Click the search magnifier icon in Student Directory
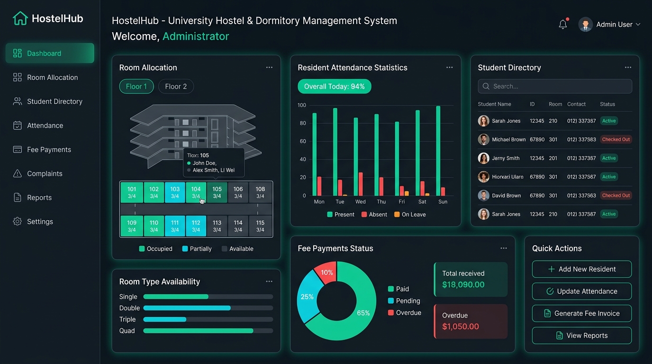The width and height of the screenshot is (652, 364). (x=486, y=86)
